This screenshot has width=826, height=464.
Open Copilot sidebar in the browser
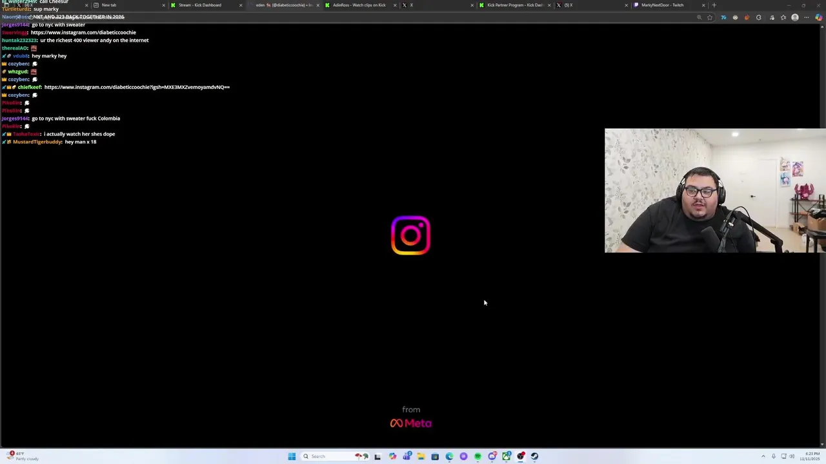[x=819, y=17]
